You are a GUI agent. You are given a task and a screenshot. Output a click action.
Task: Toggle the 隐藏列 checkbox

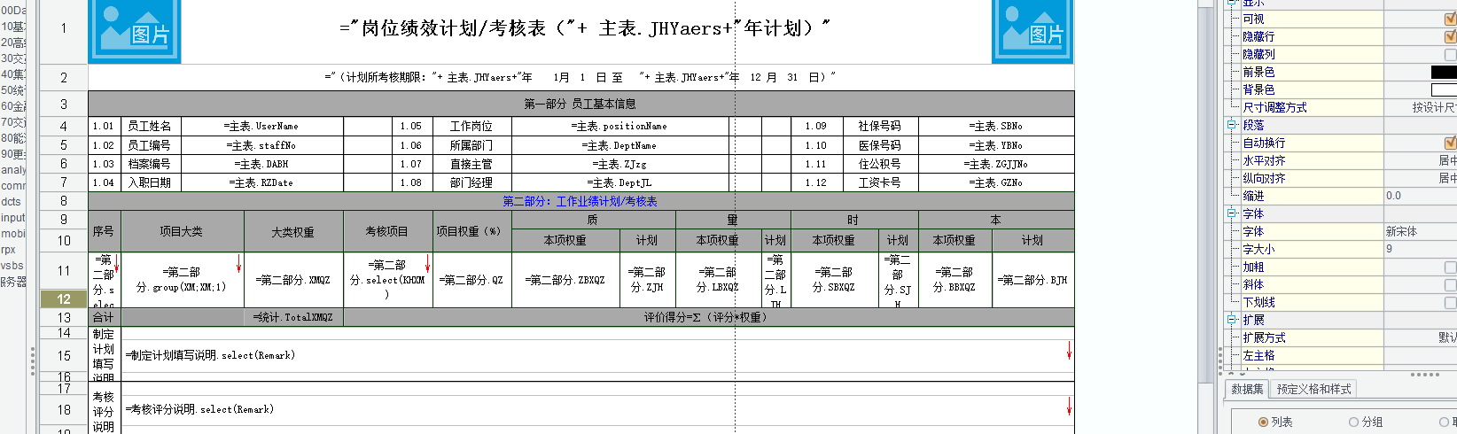[x=1450, y=54]
